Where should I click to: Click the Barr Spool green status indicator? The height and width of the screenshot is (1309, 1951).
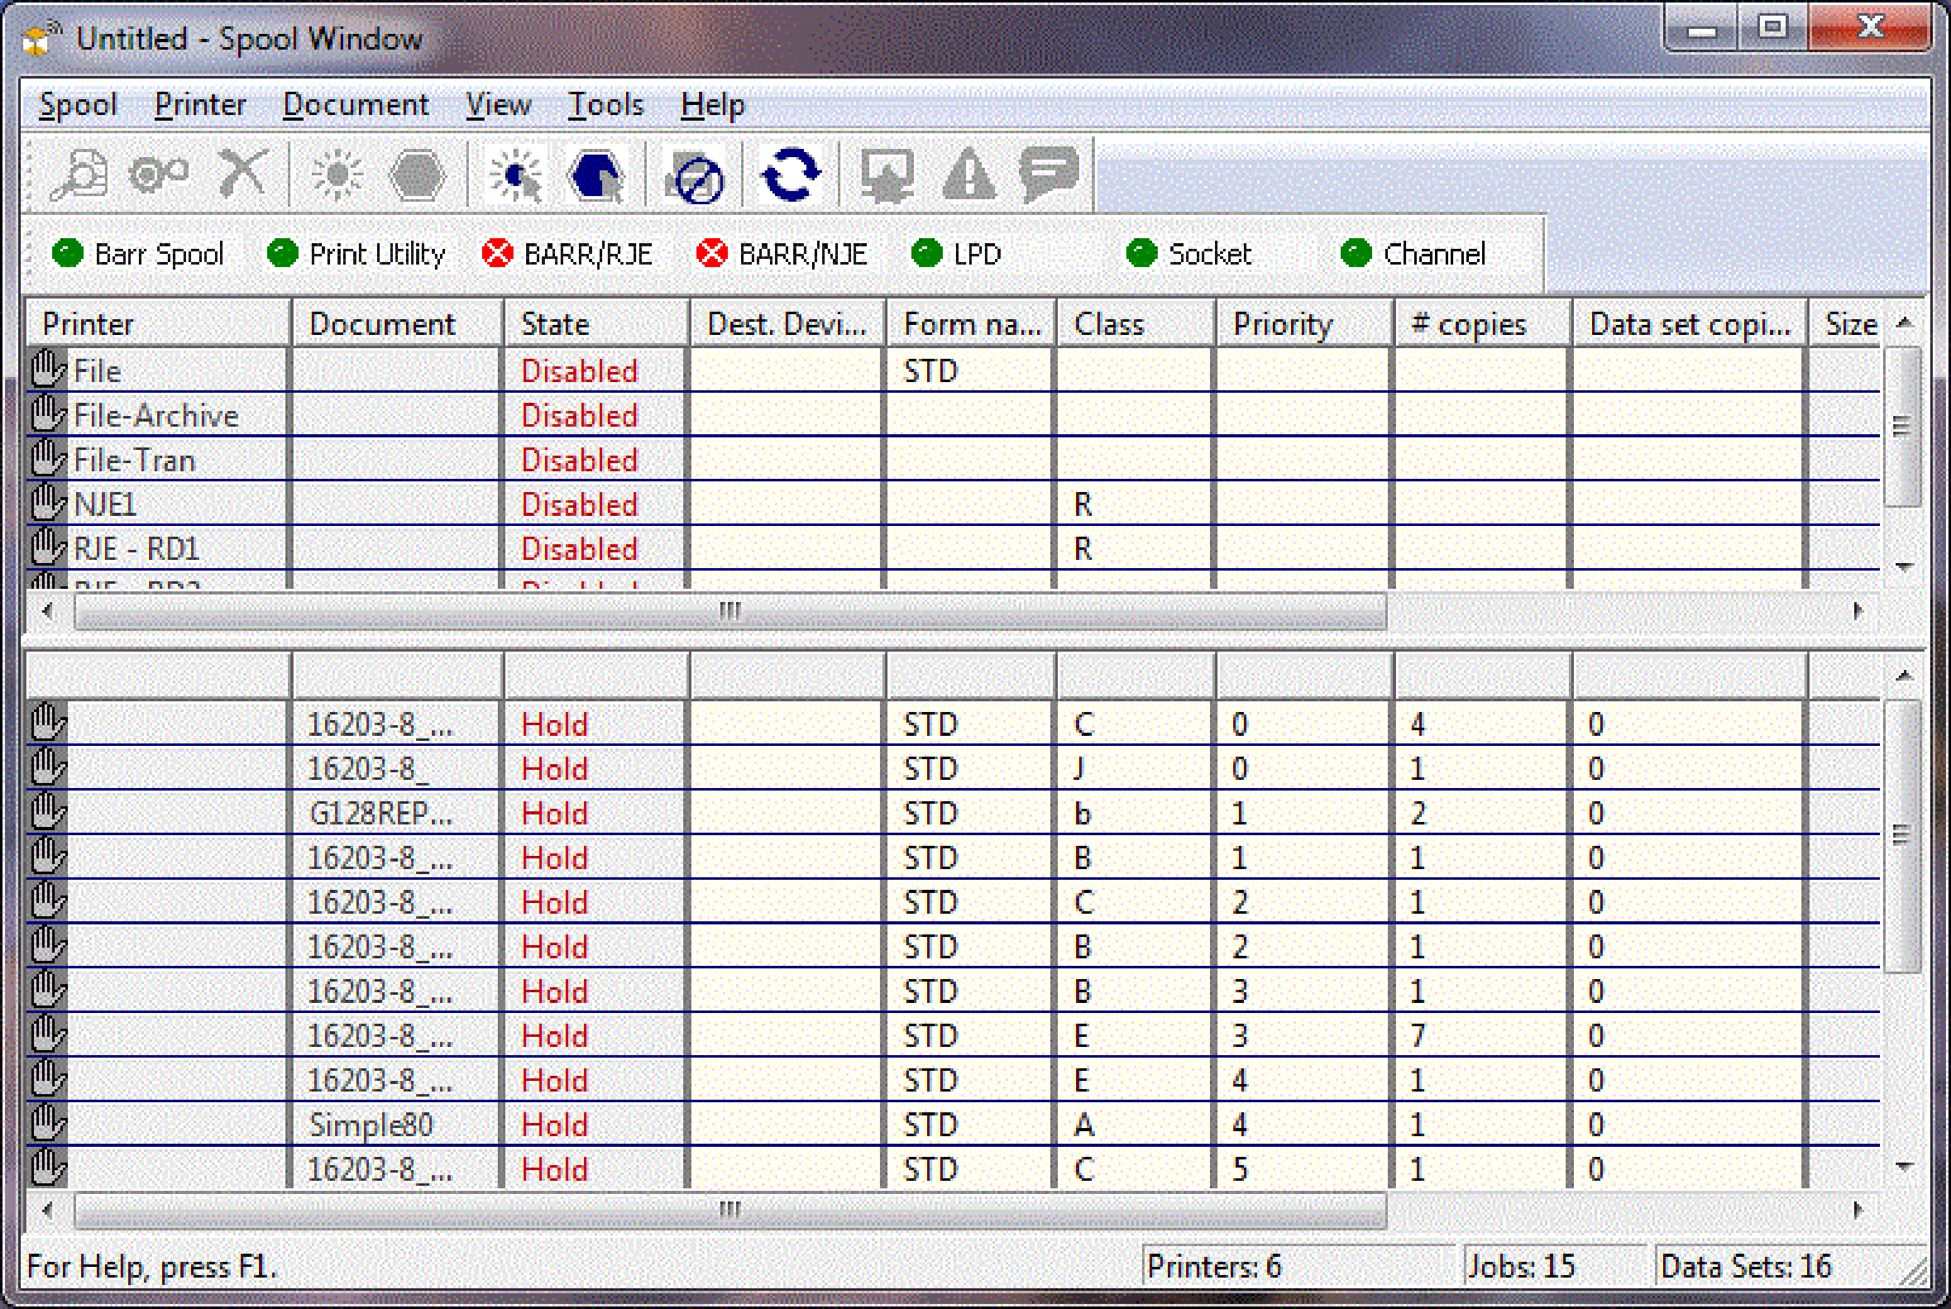(x=68, y=253)
